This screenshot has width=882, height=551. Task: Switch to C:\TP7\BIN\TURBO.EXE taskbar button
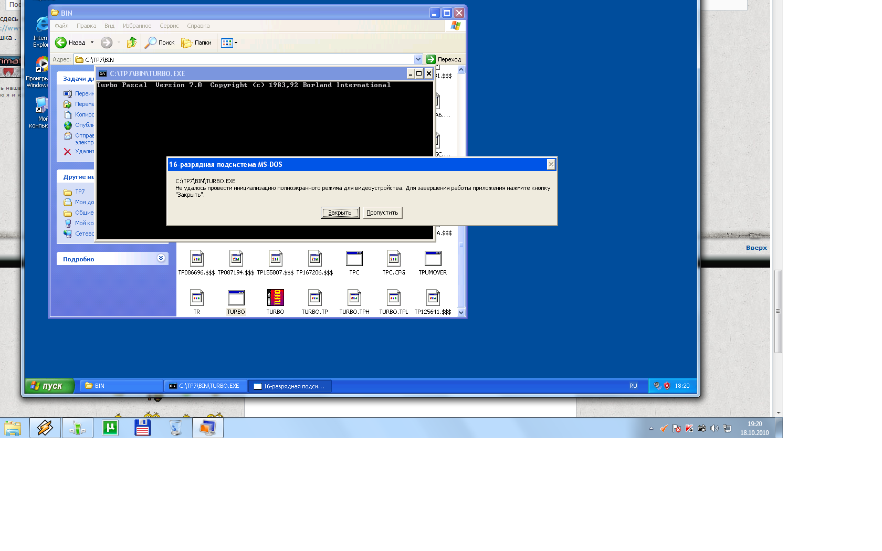click(x=205, y=386)
